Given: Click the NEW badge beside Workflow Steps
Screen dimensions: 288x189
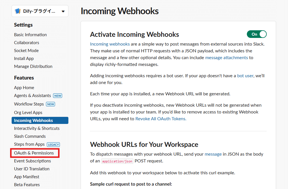Looking at the screenshot, I should 51,104.
